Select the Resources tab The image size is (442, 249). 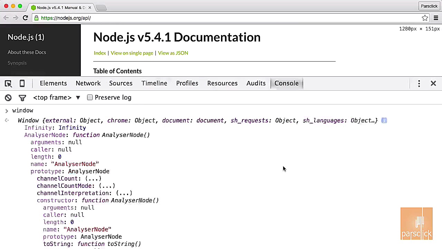tap(222, 83)
